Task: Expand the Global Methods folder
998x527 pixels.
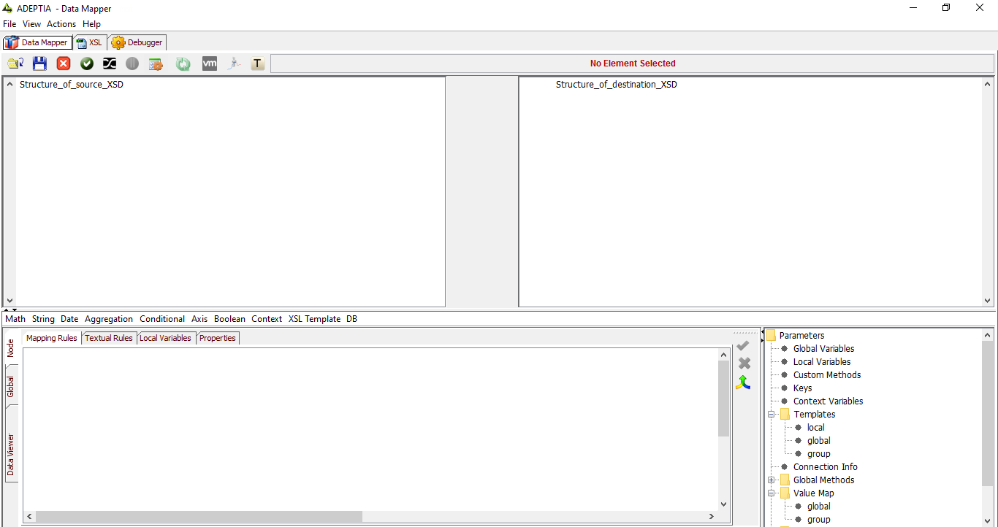Action: coord(772,480)
